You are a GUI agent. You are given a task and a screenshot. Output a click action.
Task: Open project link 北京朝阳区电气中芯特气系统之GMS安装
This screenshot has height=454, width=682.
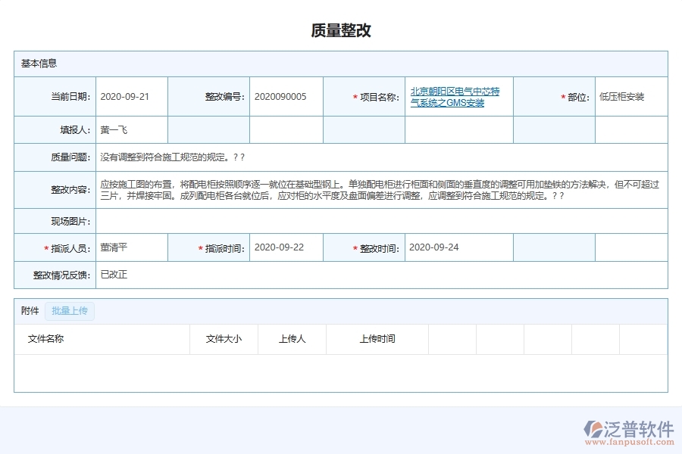coord(455,96)
